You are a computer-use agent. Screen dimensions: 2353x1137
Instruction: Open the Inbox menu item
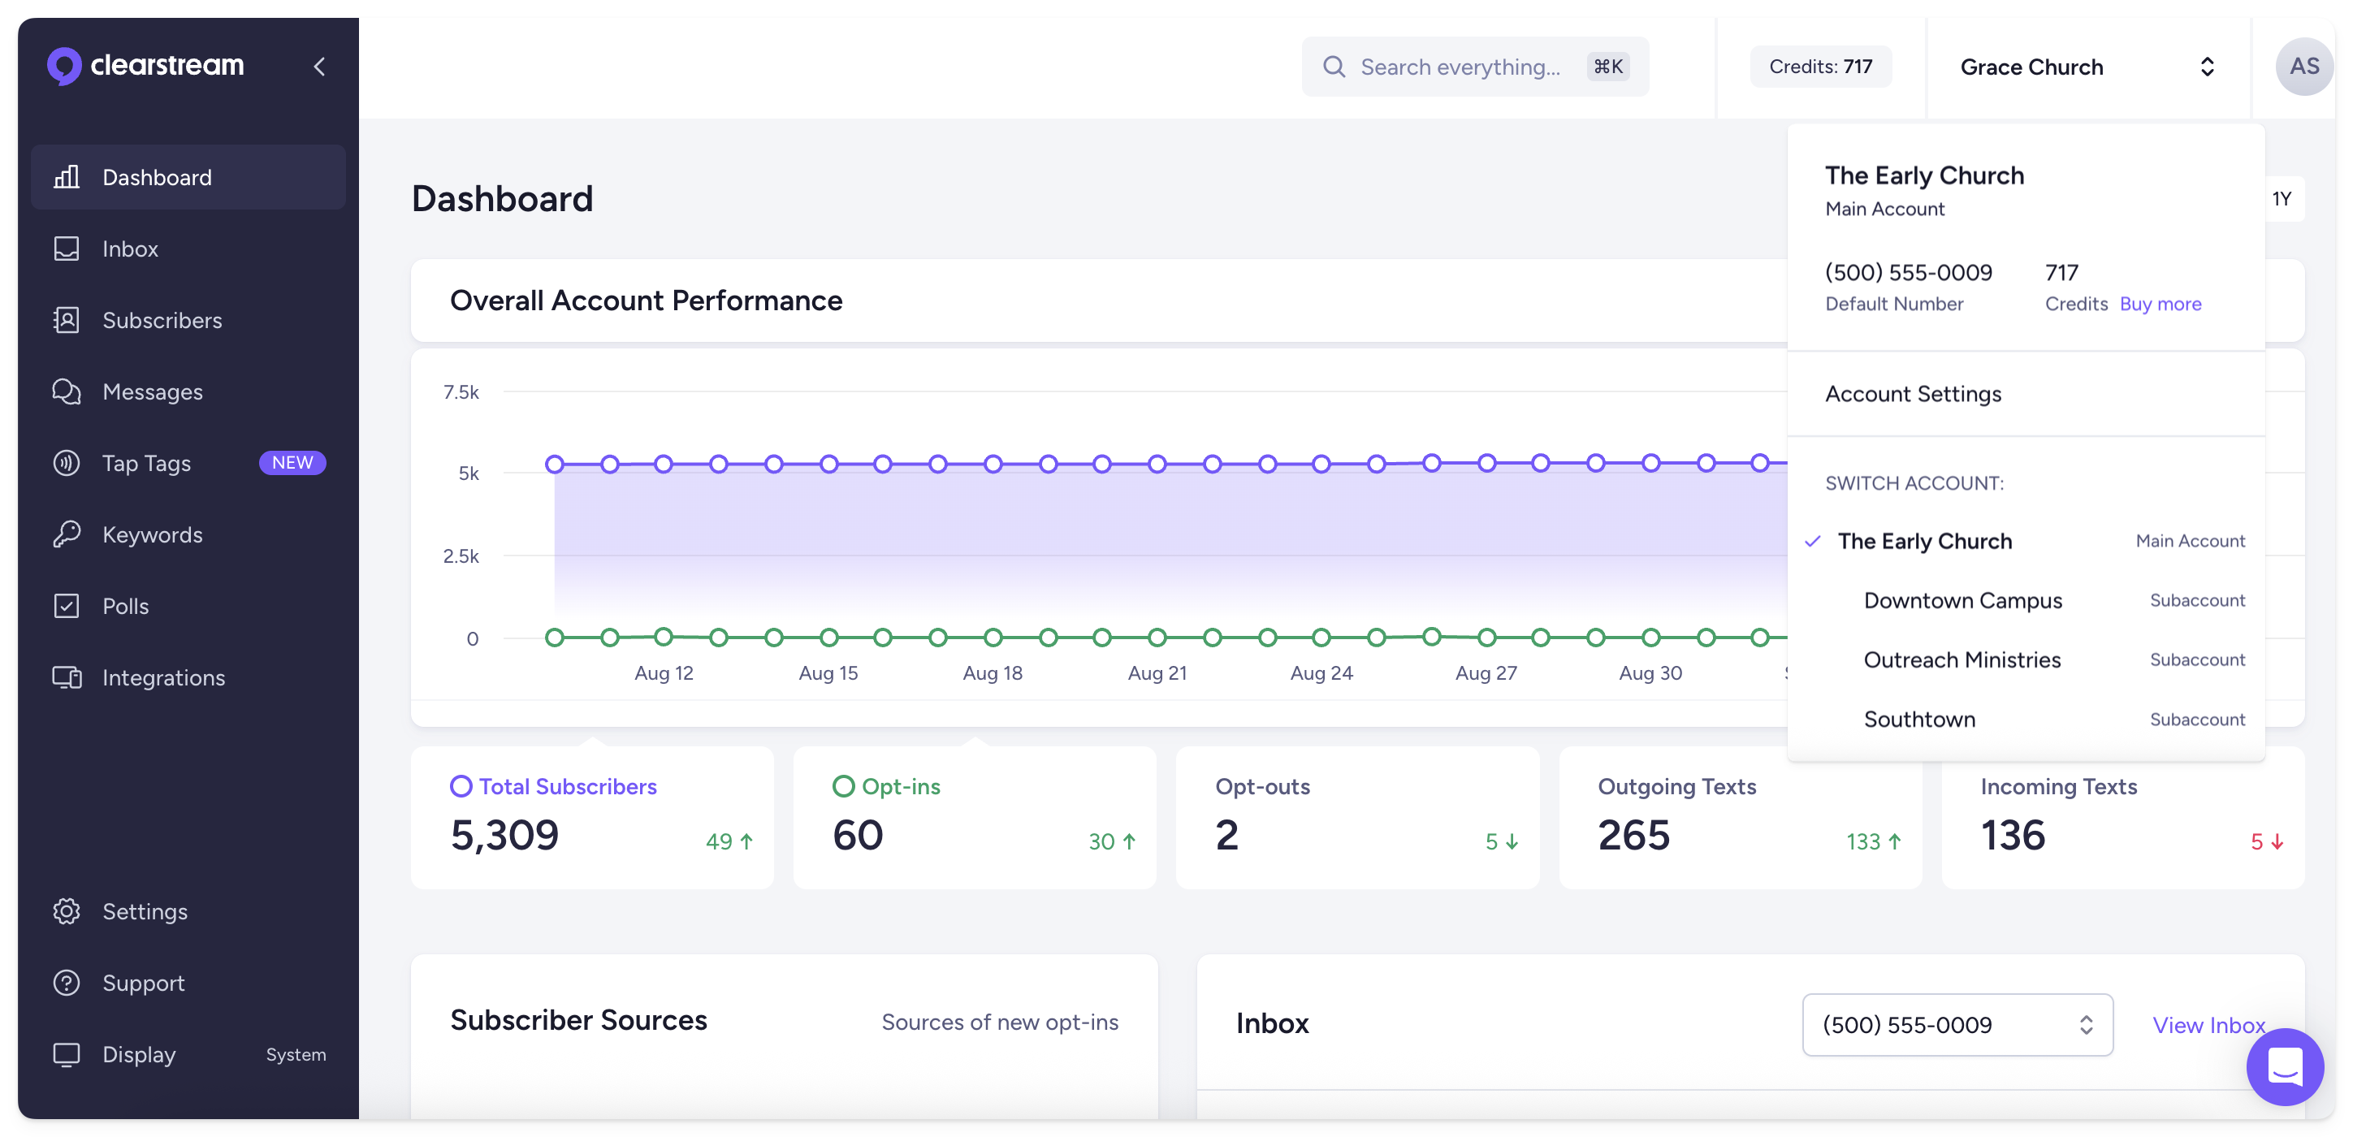coord(188,249)
